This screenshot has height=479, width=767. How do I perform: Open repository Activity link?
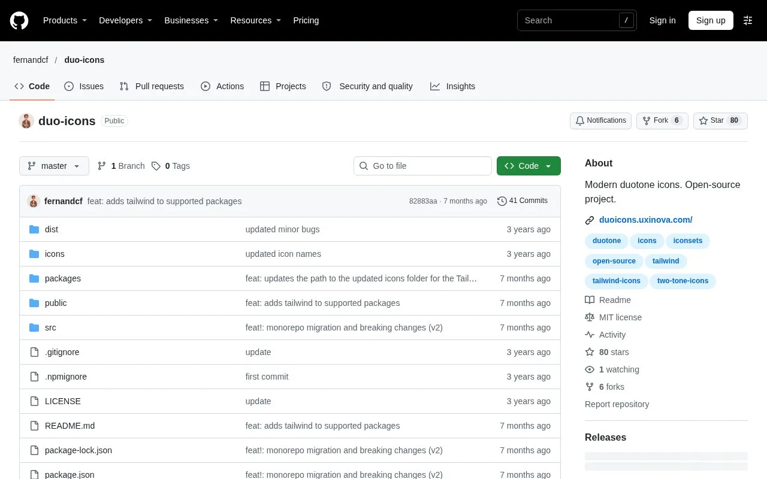coord(605,335)
